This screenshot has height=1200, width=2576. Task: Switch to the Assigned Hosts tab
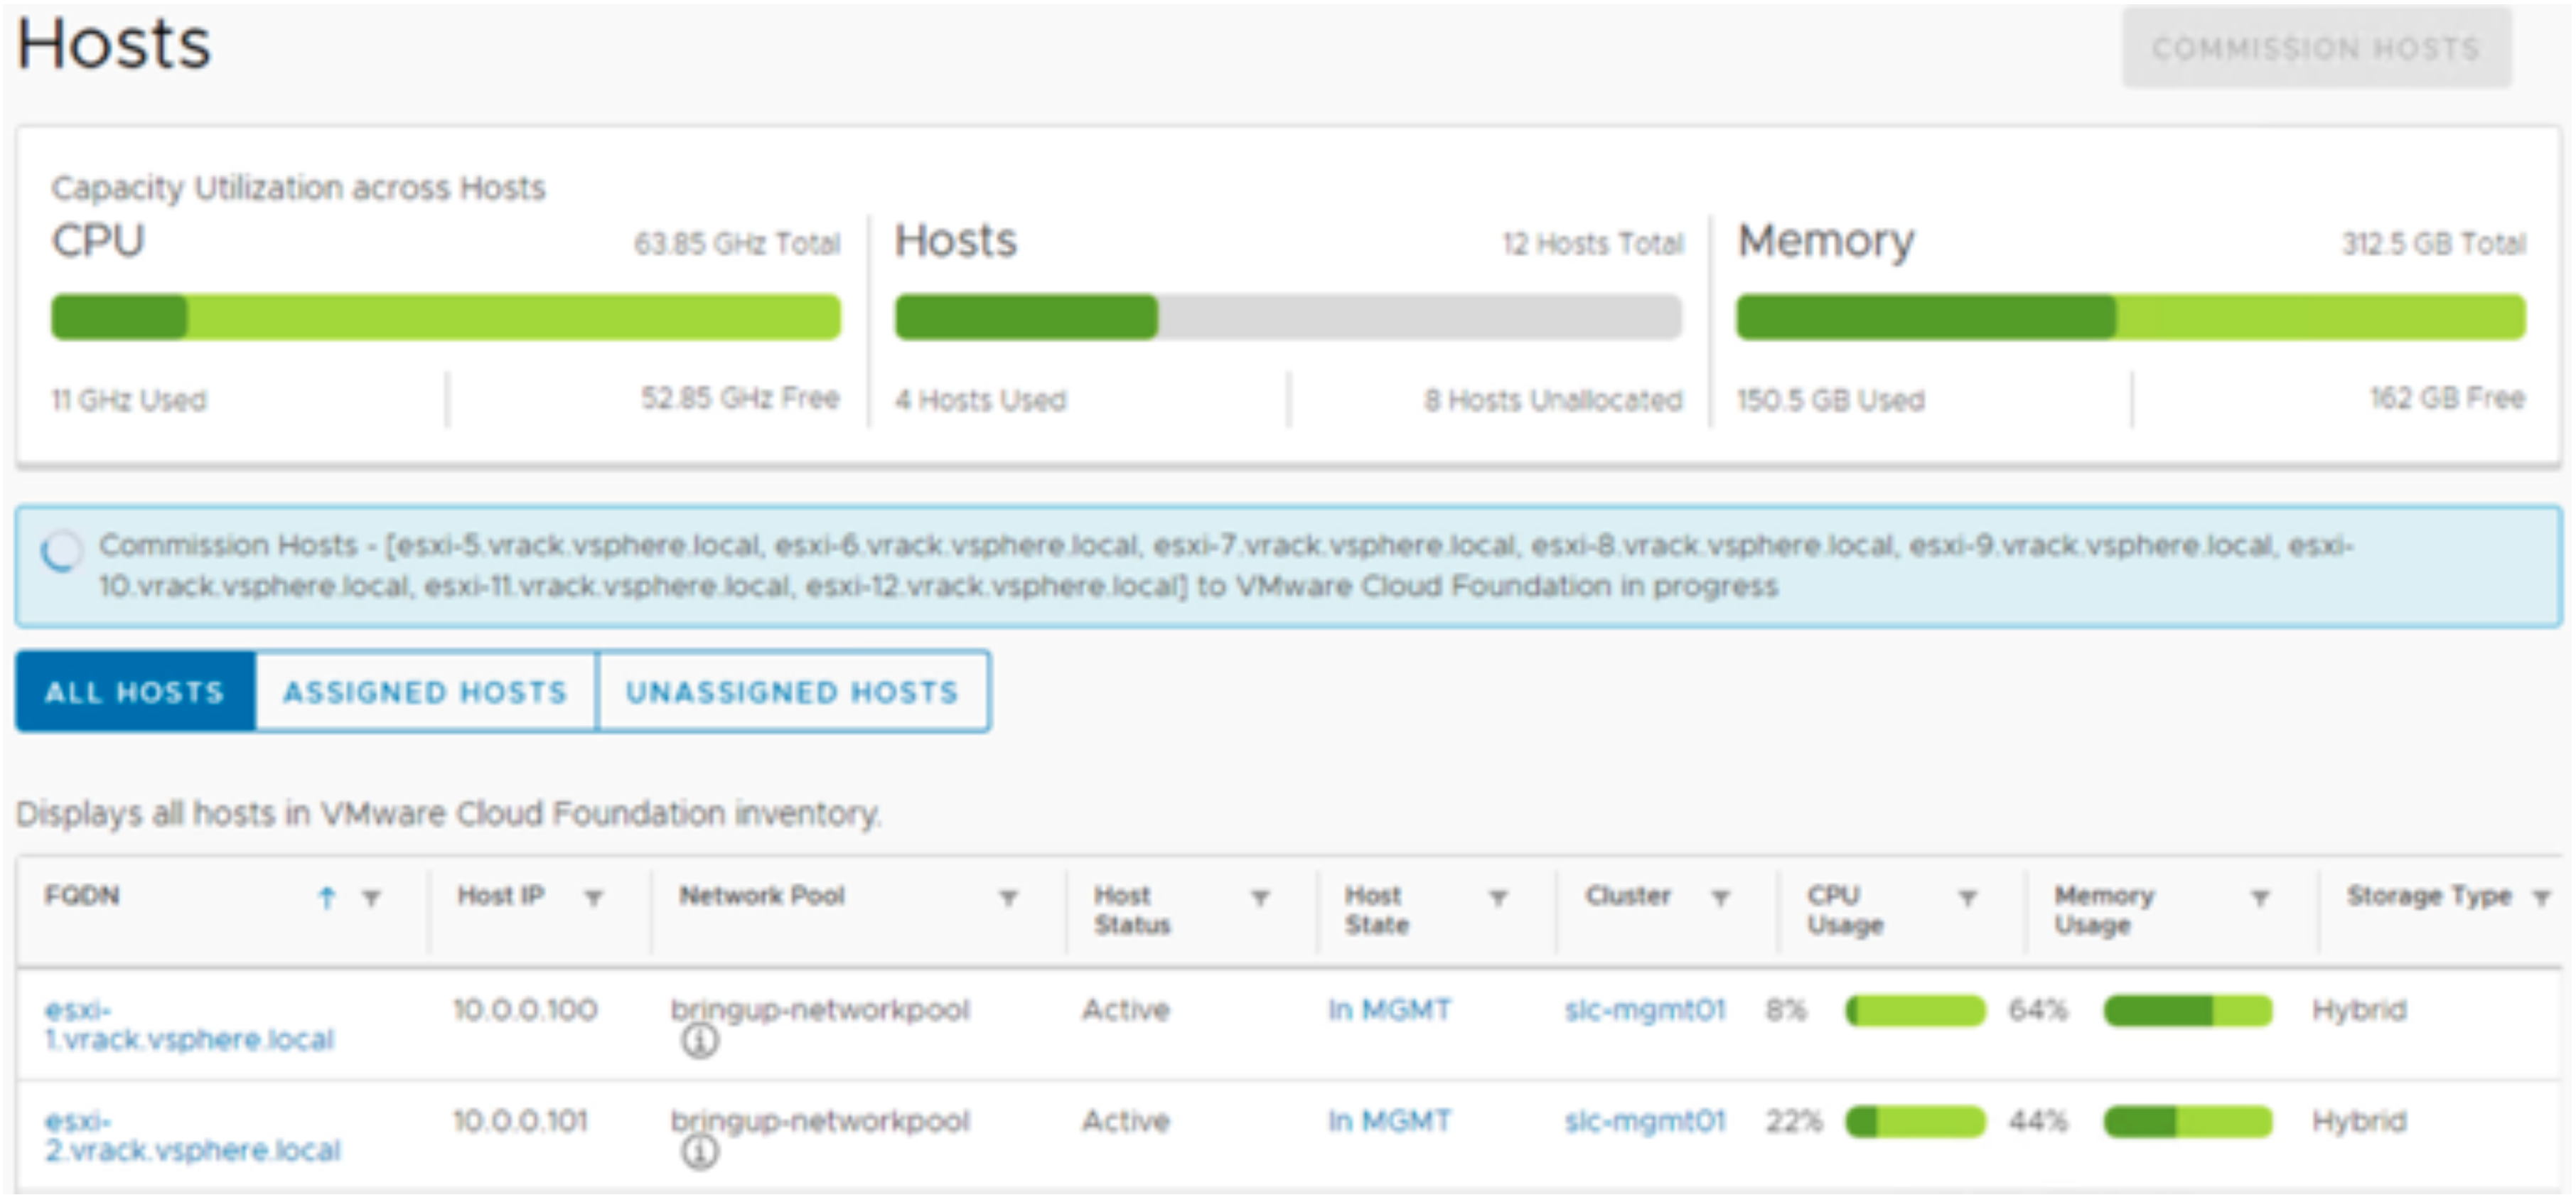[426, 692]
